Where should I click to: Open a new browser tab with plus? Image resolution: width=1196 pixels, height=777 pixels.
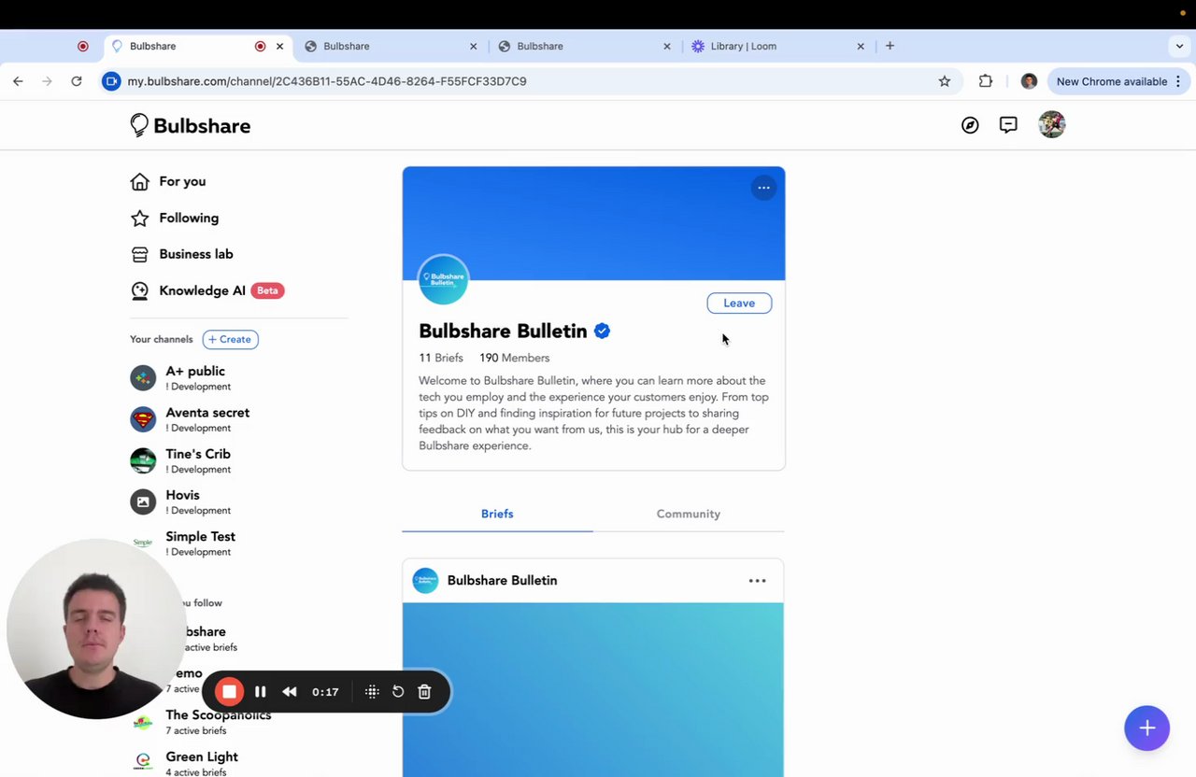[x=890, y=46]
